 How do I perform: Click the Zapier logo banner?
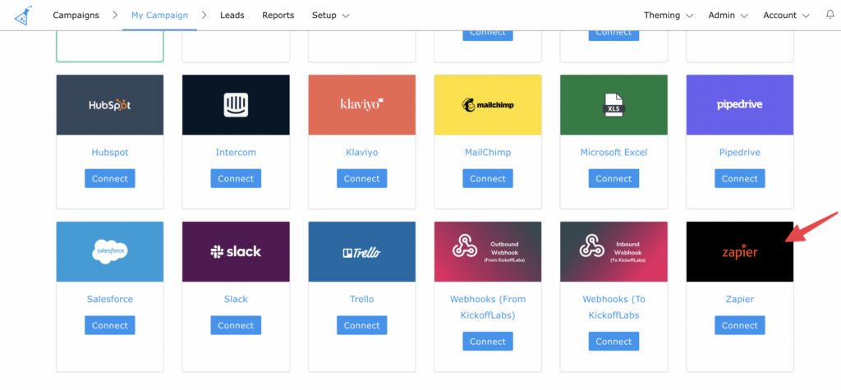[740, 251]
